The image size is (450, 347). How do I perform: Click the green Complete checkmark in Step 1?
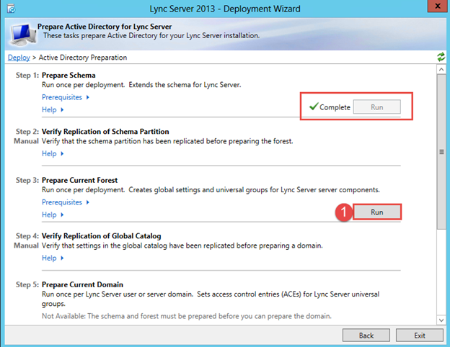313,107
